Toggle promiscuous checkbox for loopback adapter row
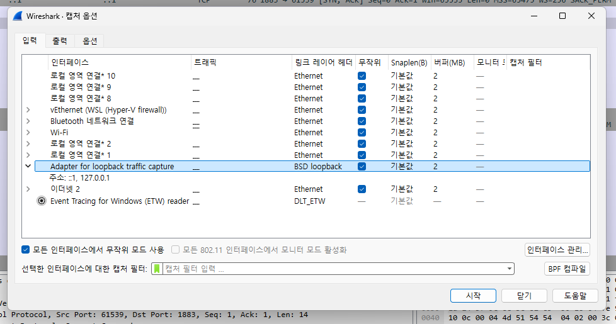Image resolution: width=616 pixels, height=324 pixels. (x=362, y=166)
